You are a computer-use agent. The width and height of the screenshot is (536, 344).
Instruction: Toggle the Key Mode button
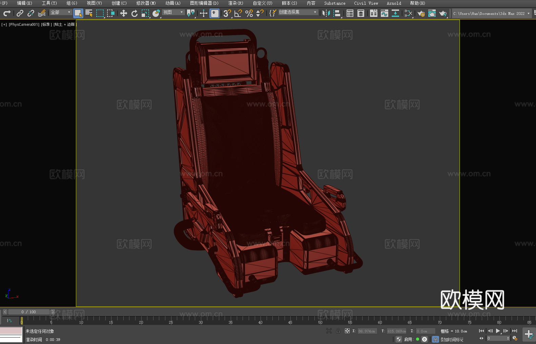[x=481, y=338]
